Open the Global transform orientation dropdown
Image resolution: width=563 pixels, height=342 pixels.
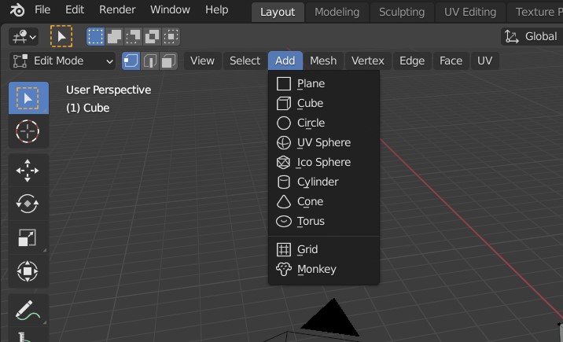pyautogui.click(x=532, y=36)
